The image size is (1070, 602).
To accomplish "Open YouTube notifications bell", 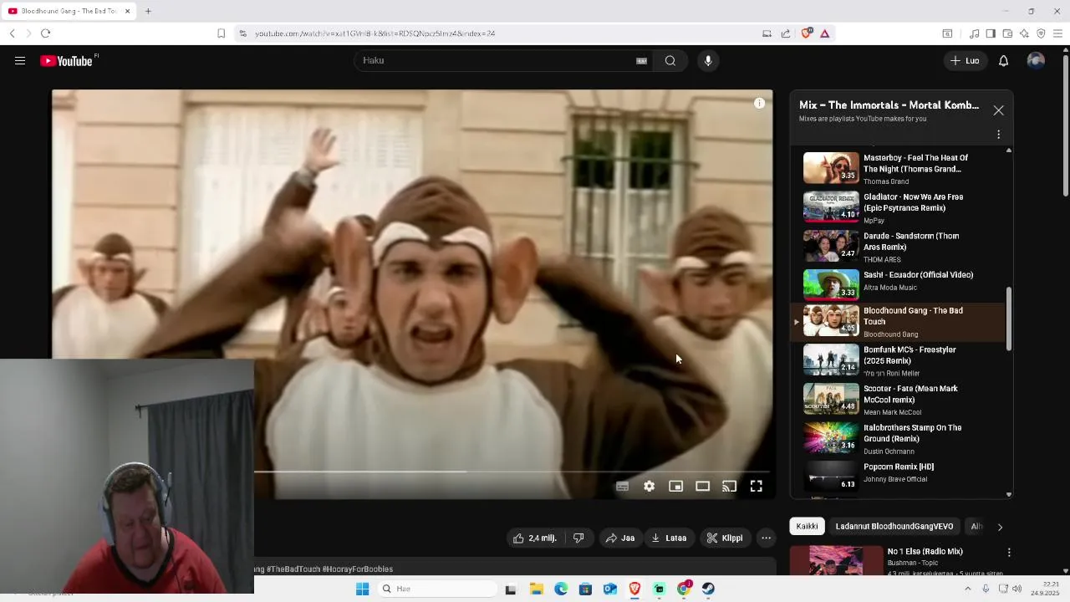I will point(1004,61).
